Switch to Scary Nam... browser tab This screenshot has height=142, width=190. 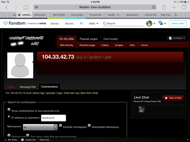point(78,15)
